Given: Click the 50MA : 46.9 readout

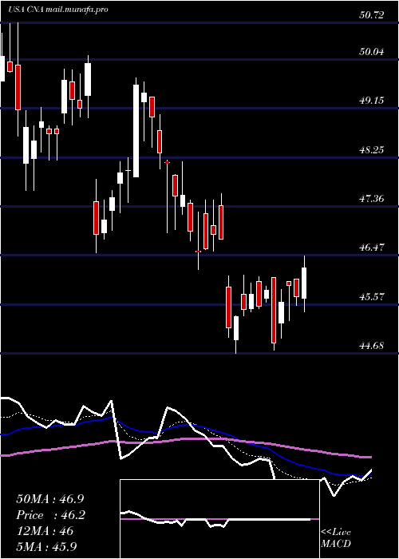Looking at the screenshot, I should 50,499.
